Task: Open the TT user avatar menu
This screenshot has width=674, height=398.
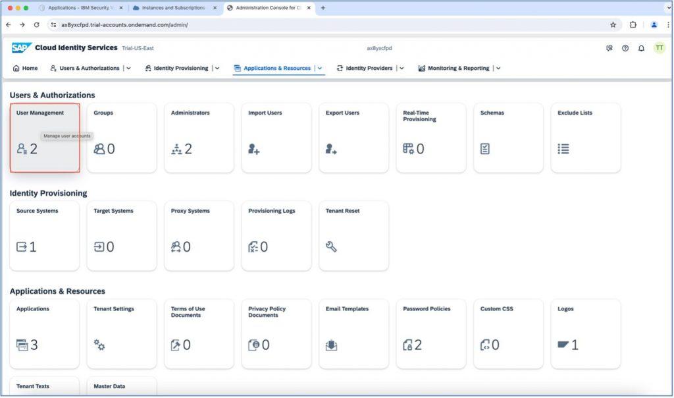Action: click(660, 47)
